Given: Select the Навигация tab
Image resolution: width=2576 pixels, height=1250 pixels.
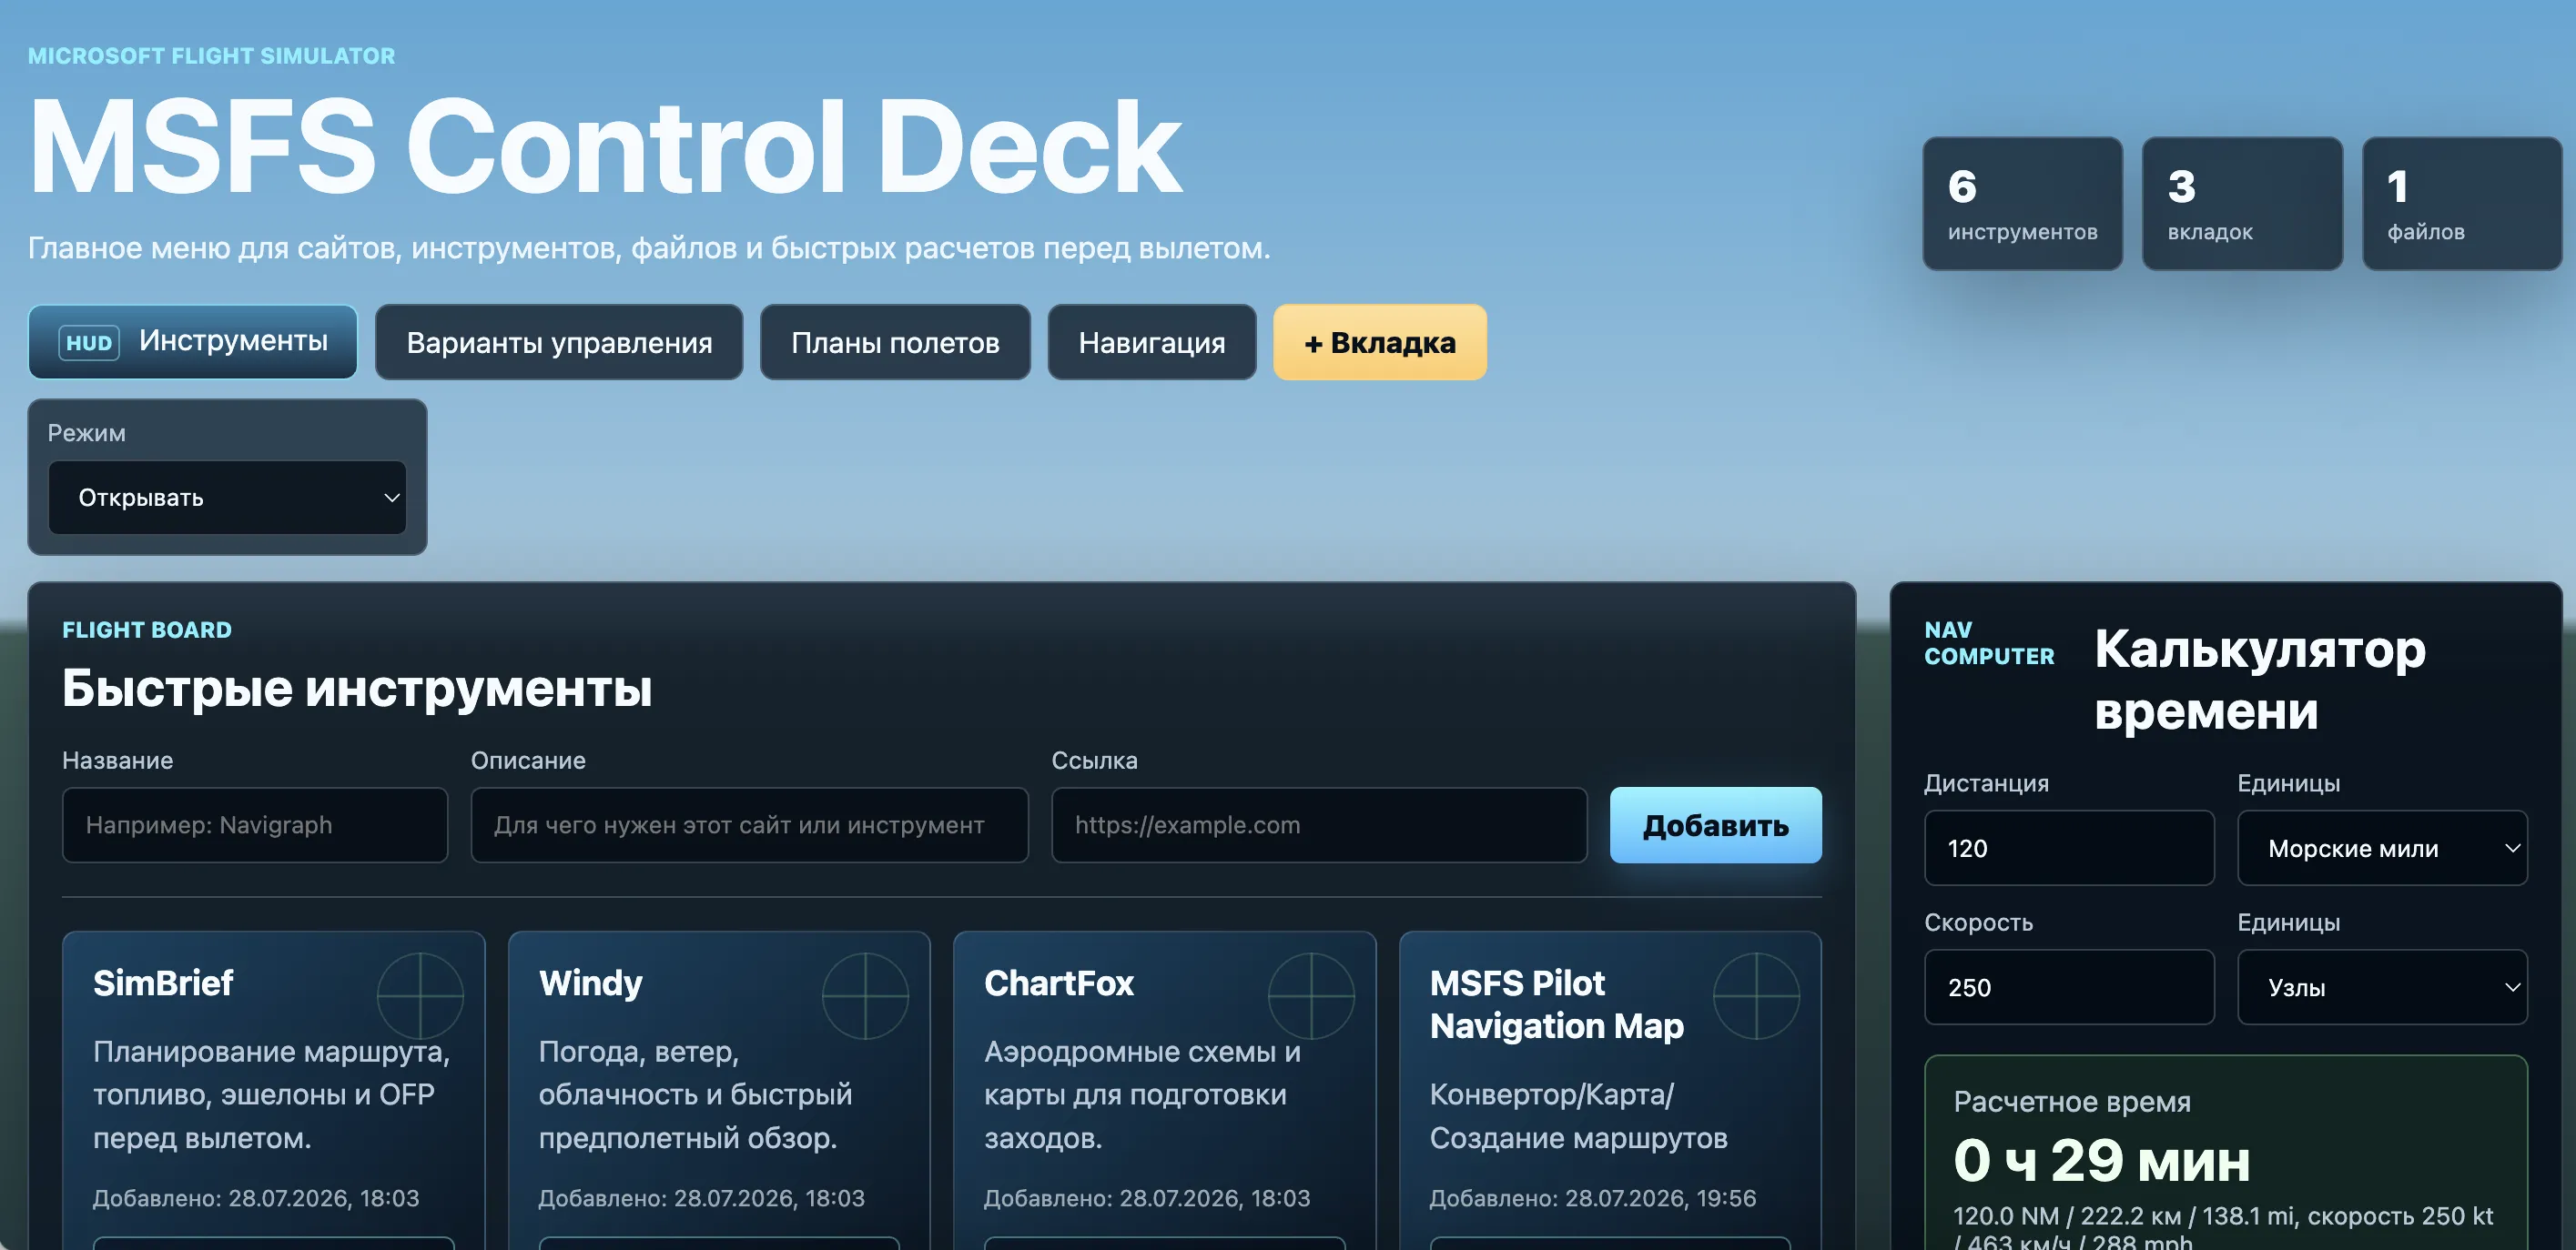Looking at the screenshot, I should pos(1151,342).
